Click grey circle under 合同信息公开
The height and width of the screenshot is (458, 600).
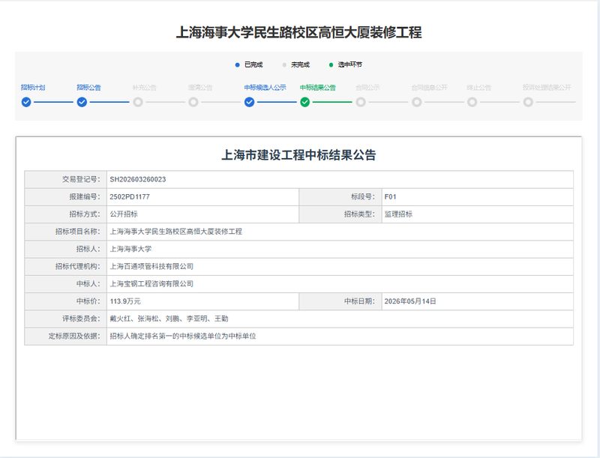(417, 102)
